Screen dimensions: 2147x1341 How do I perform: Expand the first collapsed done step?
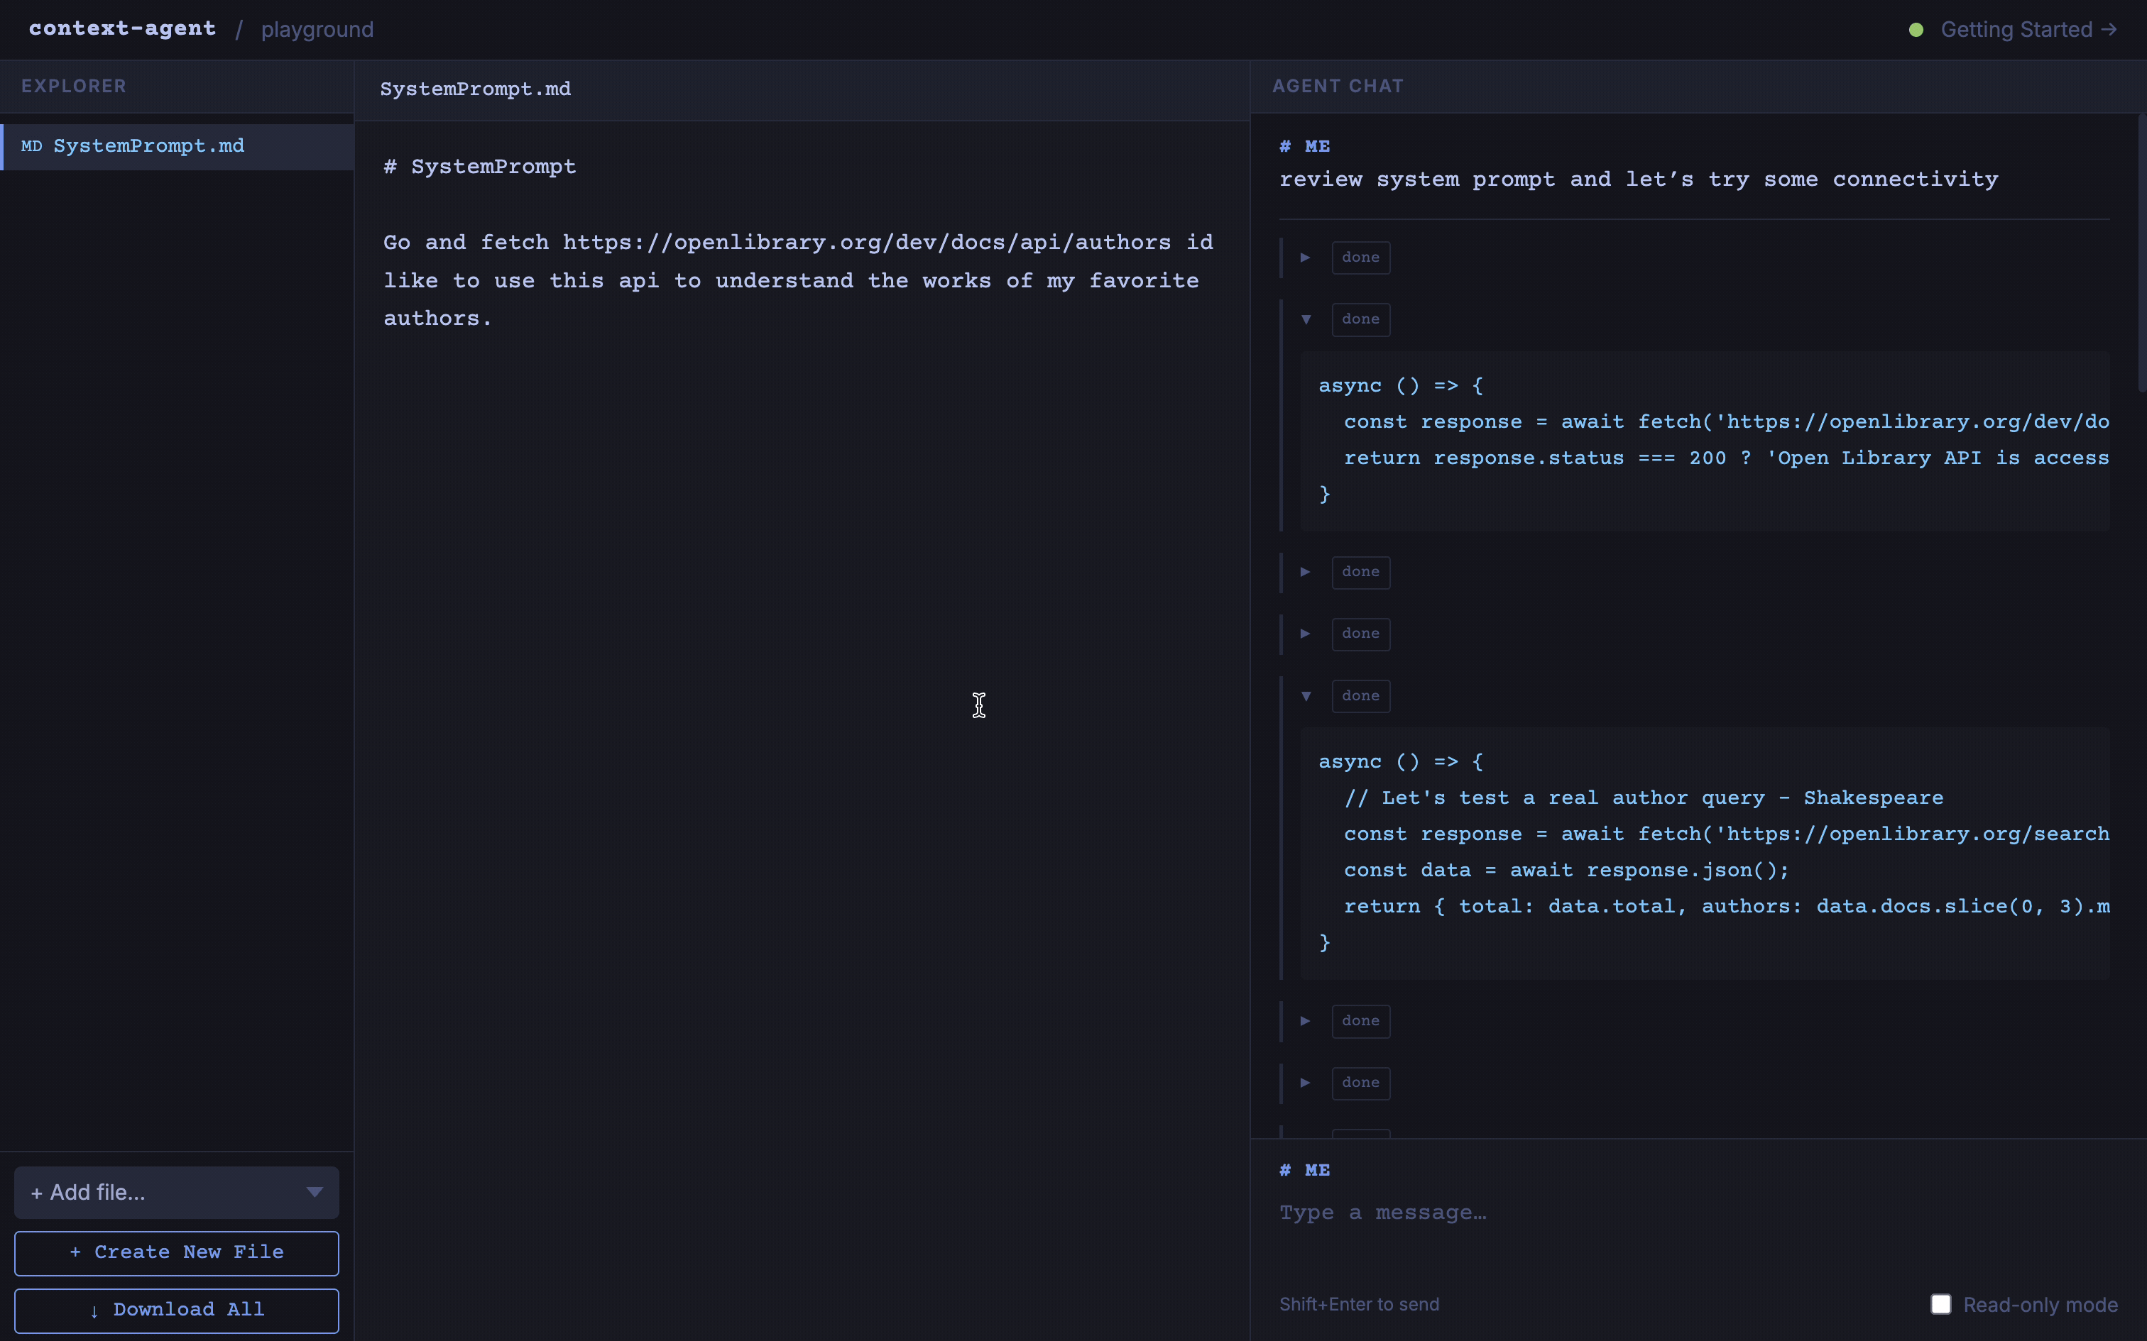click(1306, 257)
